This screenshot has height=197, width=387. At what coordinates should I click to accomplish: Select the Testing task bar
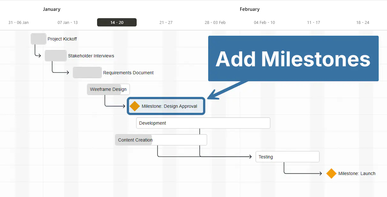tap(287, 157)
